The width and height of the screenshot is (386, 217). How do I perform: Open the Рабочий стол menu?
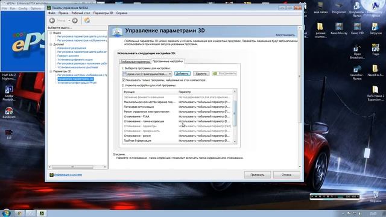81,13
